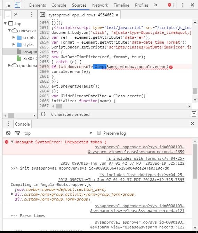Open the Network tab
Viewport: 198px width, 233px height.
point(100,5)
